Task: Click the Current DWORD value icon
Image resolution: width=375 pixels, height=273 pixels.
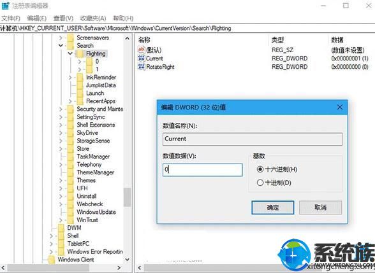Action: coord(142,59)
